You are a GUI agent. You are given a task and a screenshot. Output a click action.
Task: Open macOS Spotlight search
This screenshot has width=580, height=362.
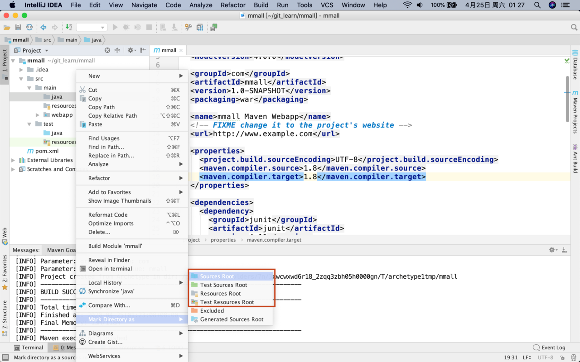[x=537, y=5]
